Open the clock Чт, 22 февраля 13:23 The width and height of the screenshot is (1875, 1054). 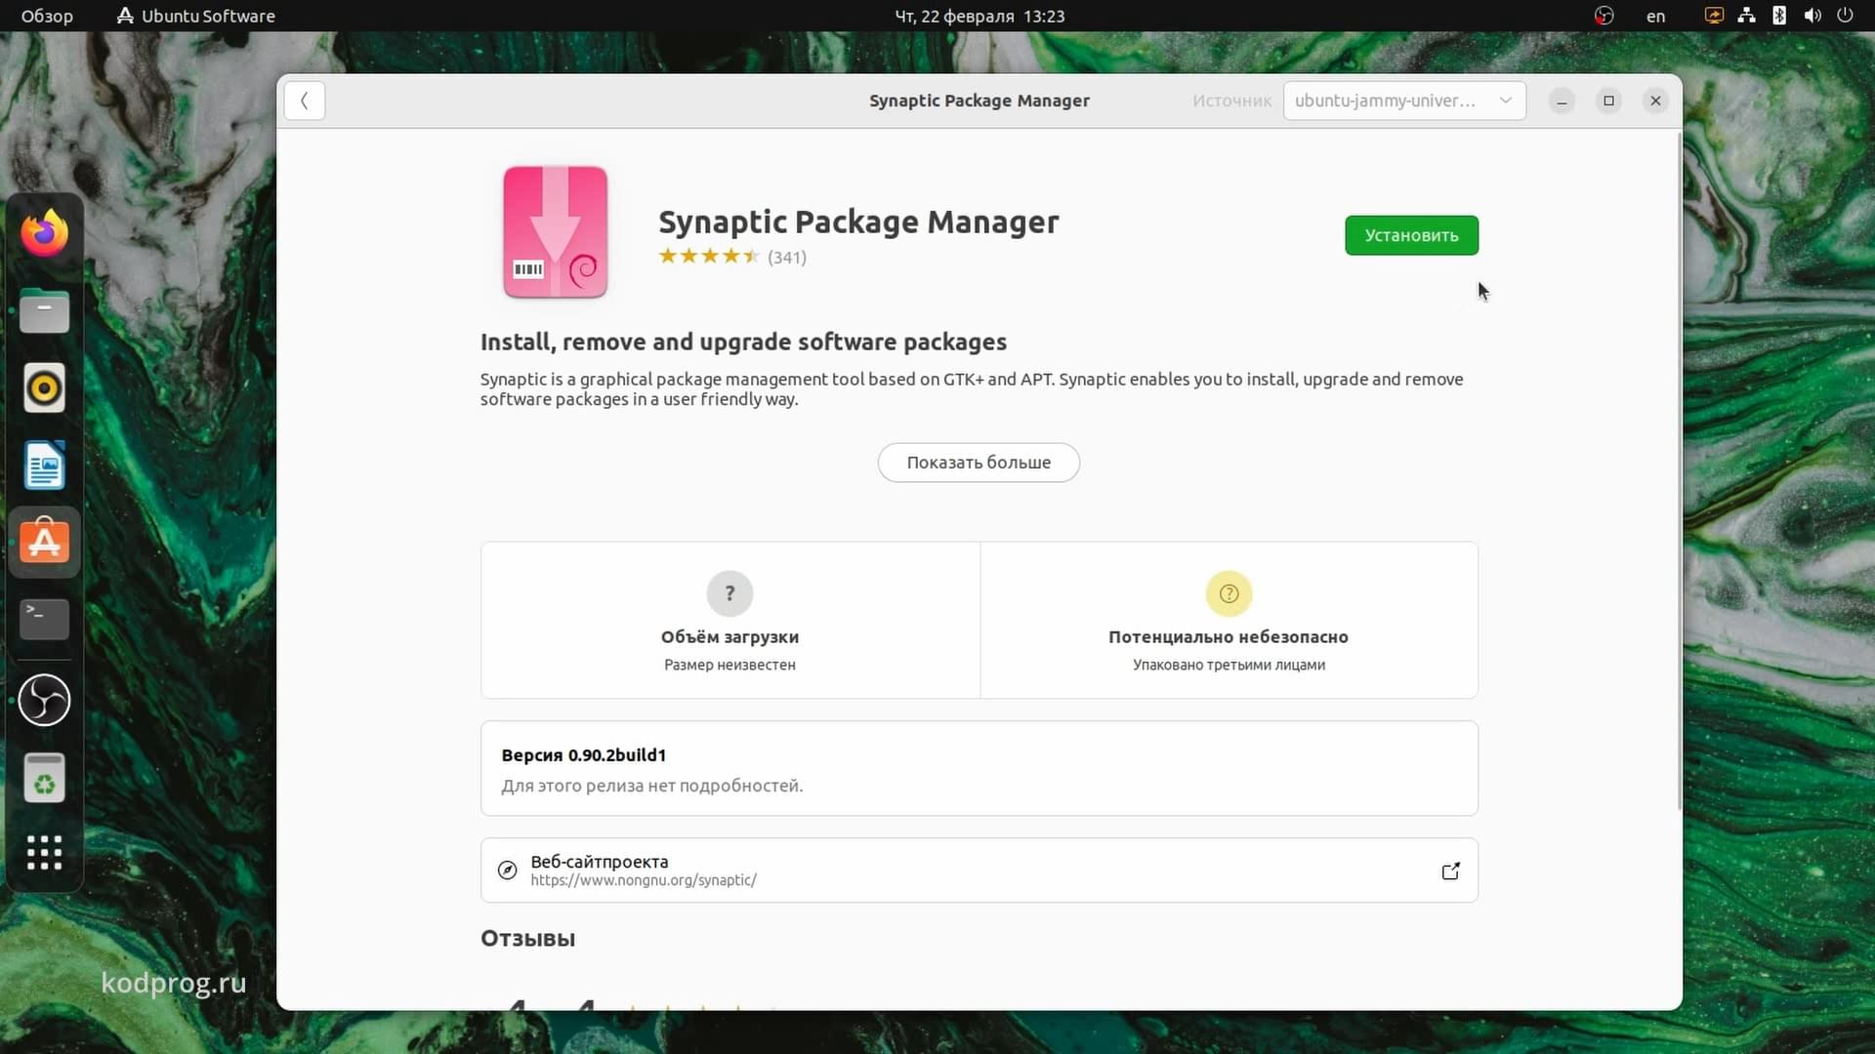point(979,16)
